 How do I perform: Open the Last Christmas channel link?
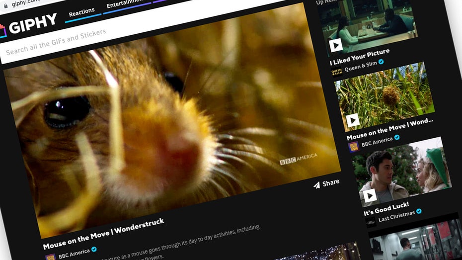click(397, 214)
